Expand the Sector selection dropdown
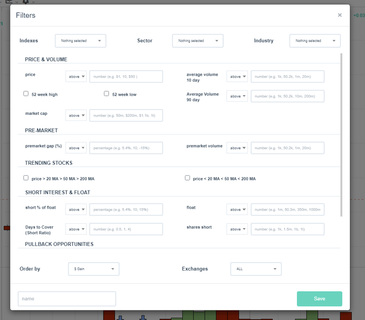This screenshot has width=365, height=320. click(198, 41)
